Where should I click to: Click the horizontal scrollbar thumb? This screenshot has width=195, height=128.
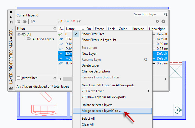point(68,79)
